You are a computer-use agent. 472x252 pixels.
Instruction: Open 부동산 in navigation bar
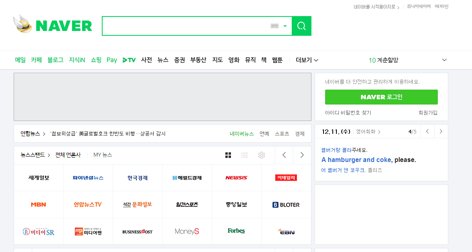198,60
